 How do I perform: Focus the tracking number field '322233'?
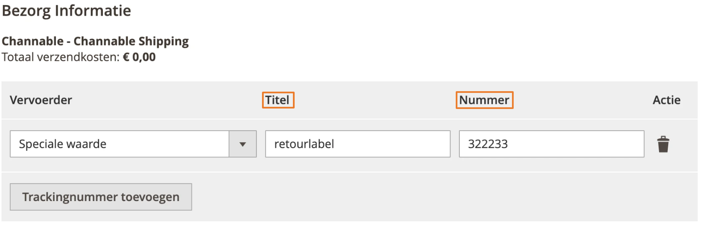pos(551,144)
